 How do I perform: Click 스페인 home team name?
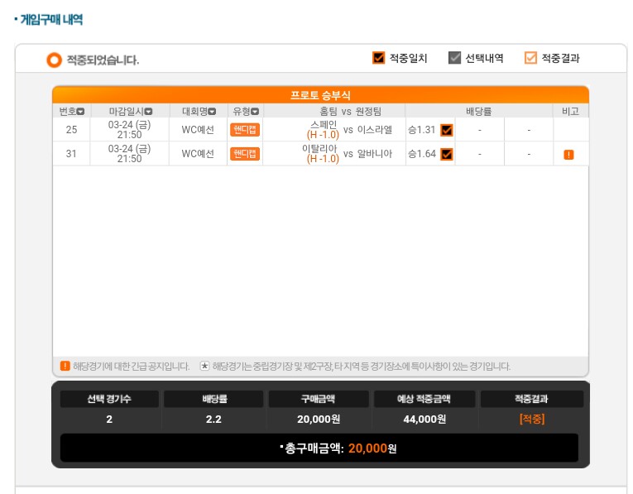click(x=324, y=124)
